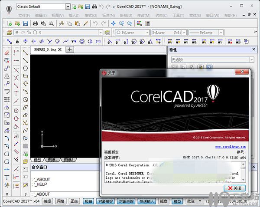Close the 关于 dialog with red X
Screen dimensions: 260x207
[242, 72]
